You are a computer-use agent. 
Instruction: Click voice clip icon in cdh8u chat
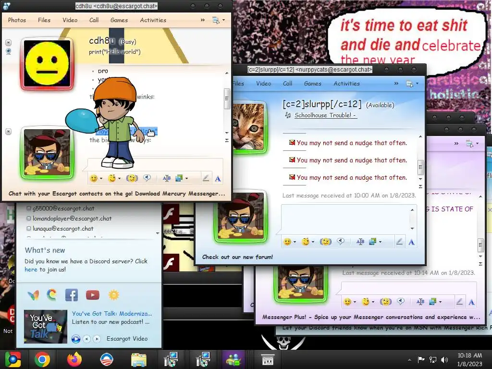(147, 178)
